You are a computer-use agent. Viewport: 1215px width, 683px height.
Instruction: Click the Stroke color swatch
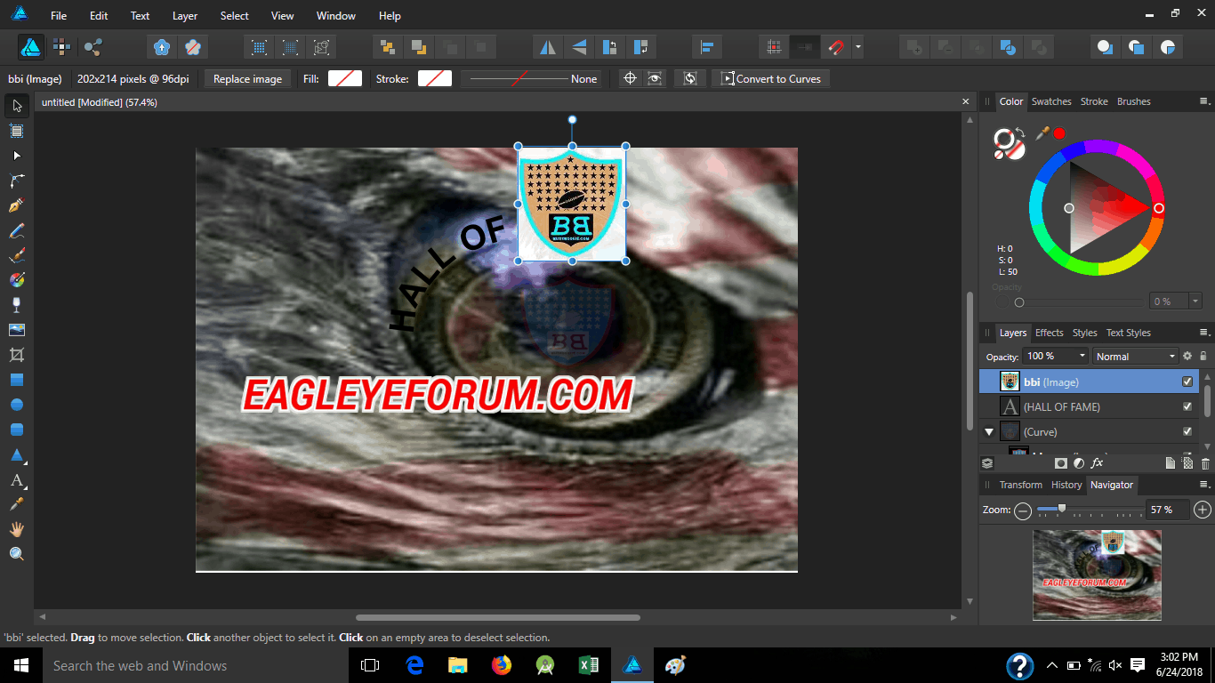[435, 79]
